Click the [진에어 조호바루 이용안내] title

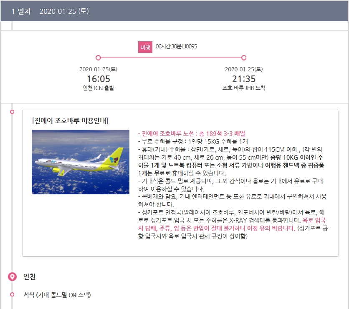[x=70, y=121]
